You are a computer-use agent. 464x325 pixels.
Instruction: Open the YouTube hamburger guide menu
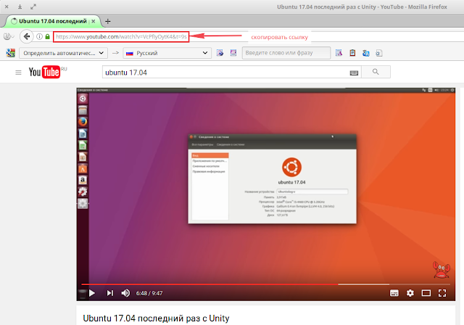click(x=18, y=73)
